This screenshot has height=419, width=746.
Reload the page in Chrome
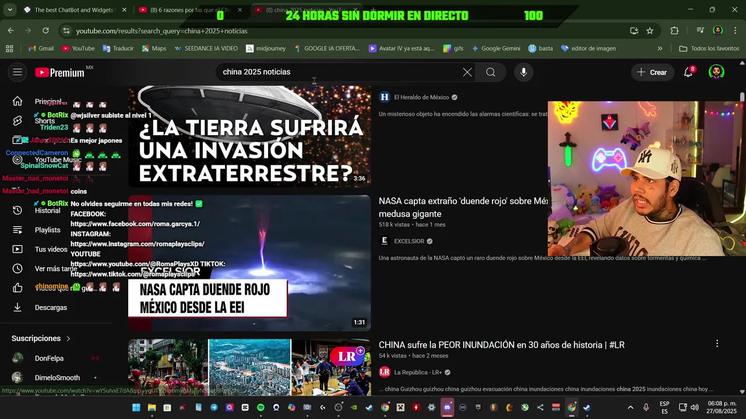(45, 31)
